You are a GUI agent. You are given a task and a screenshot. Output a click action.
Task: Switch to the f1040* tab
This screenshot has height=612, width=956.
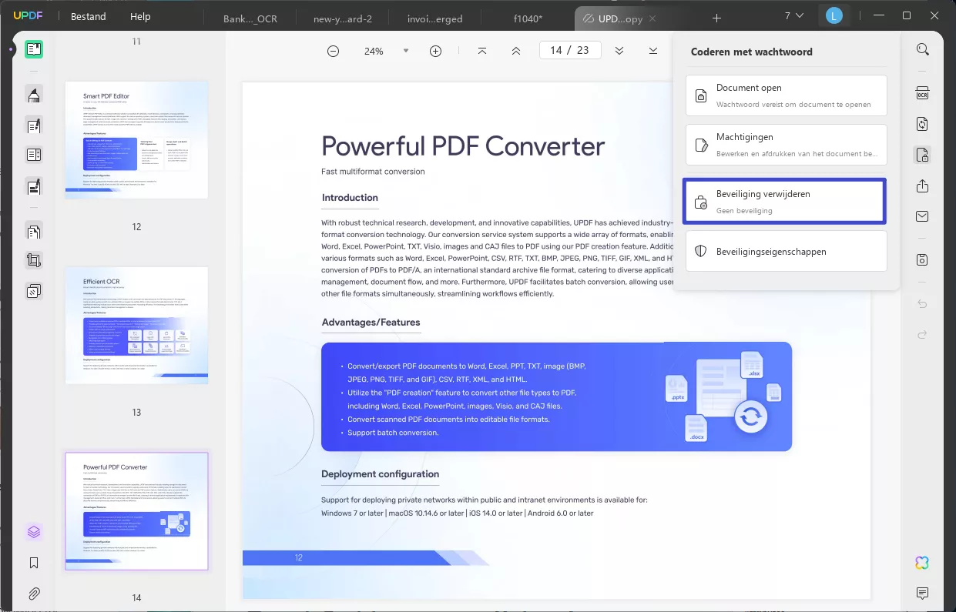(x=528, y=18)
